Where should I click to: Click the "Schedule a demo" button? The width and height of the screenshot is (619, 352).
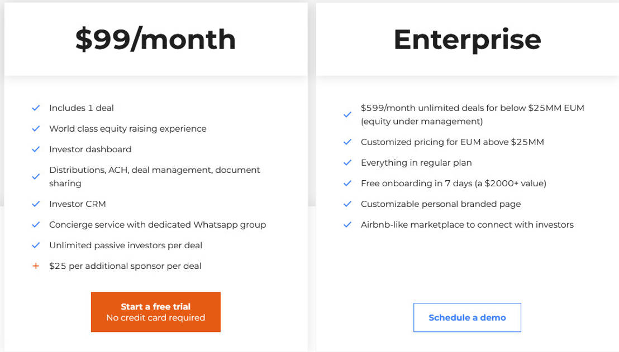click(x=467, y=317)
